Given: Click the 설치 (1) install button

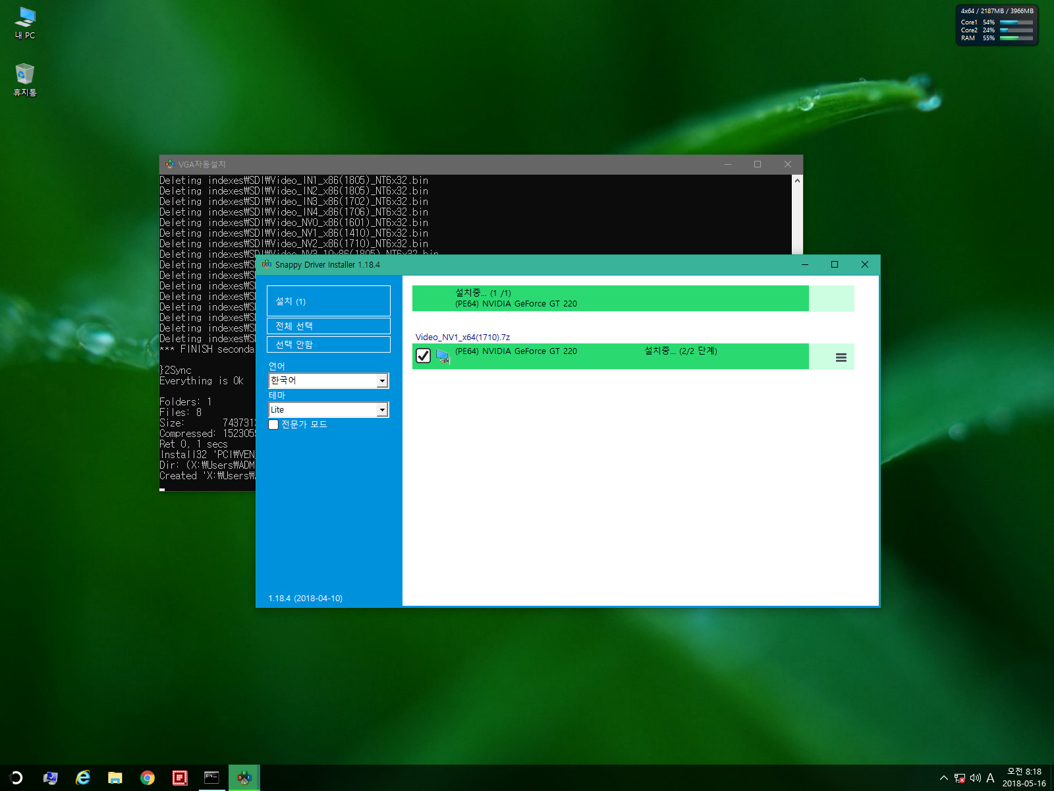Looking at the screenshot, I should click(329, 301).
